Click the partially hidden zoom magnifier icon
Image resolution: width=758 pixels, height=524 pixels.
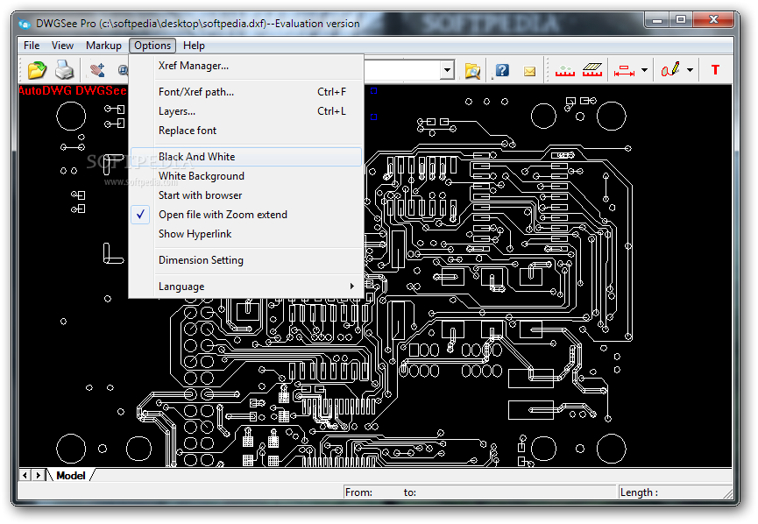[x=123, y=71]
